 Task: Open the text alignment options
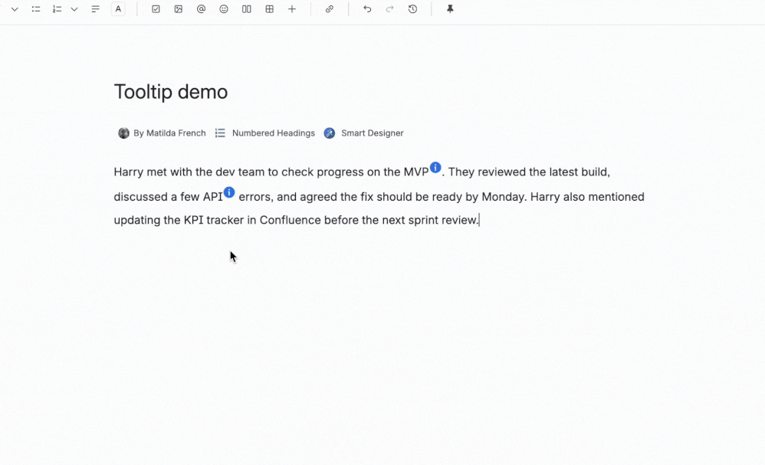tap(95, 8)
